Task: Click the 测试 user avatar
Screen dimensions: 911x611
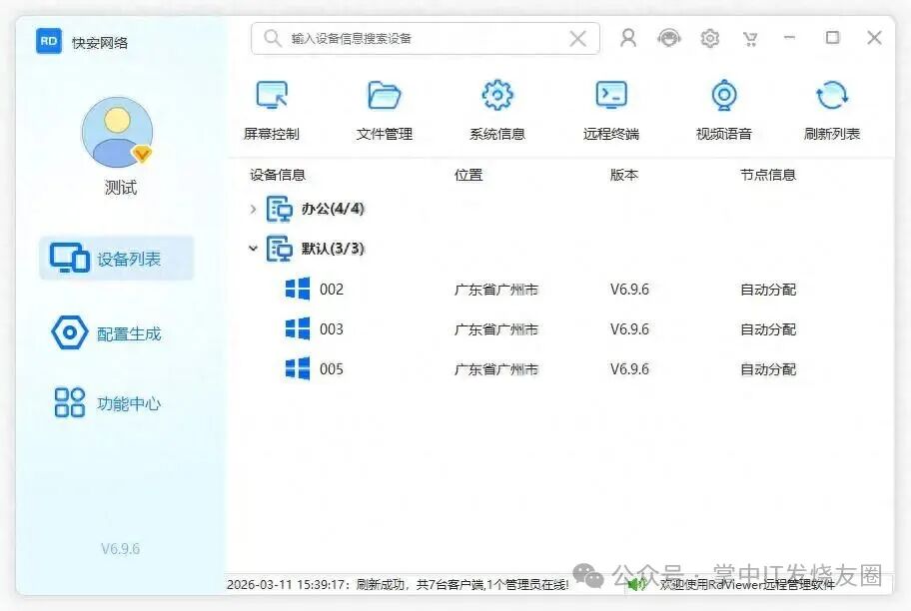Action: click(x=117, y=133)
